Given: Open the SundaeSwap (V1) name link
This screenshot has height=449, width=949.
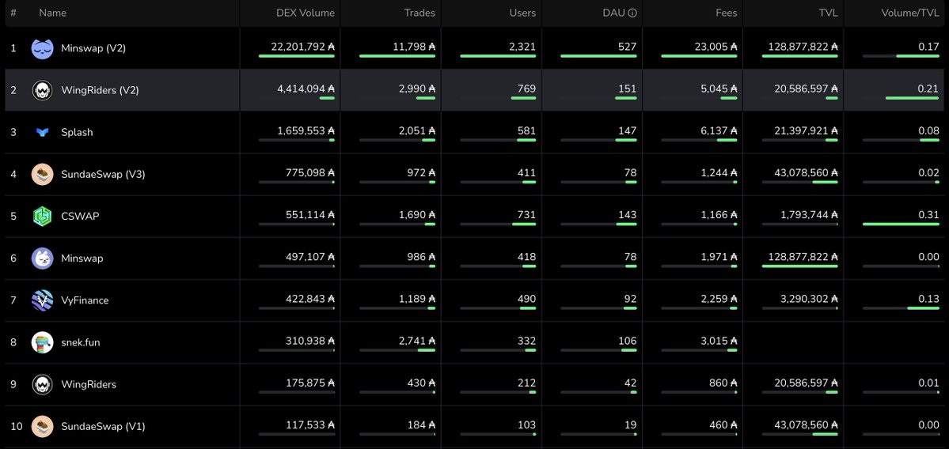Looking at the screenshot, I should pos(103,426).
